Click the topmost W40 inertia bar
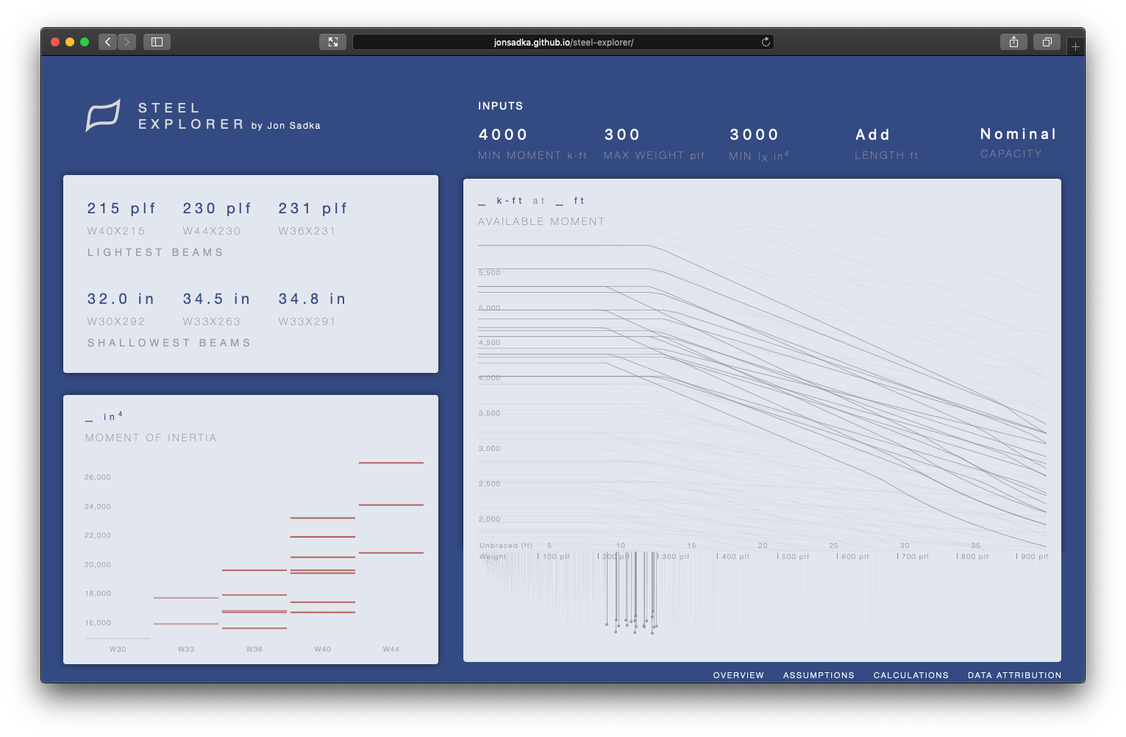The width and height of the screenshot is (1126, 737). click(x=323, y=518)
